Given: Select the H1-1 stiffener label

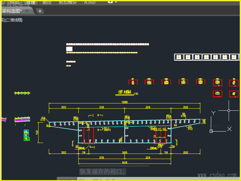Looking at the screenshot, I should (x=106, y=128).
